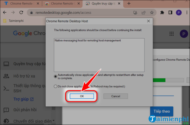Reload the page with refresh icon
The width and height of the screenshot is (190, 125).
coord(21,12)
